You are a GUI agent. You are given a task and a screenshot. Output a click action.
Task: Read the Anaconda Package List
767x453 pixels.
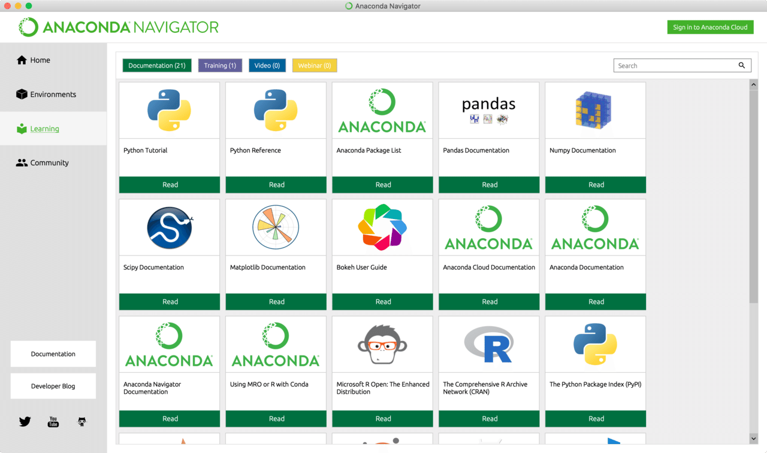[383, 185]
